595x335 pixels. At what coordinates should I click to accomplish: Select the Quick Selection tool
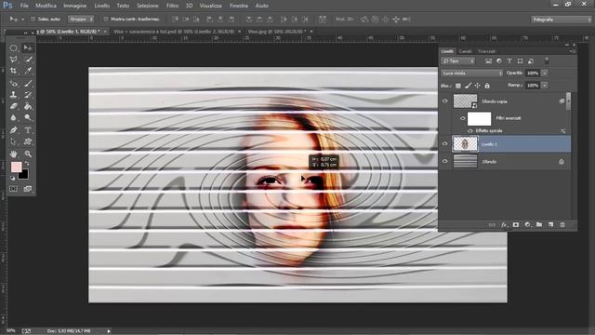click(28, 60)
